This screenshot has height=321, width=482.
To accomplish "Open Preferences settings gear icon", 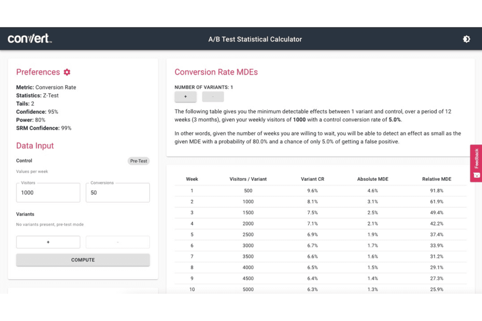I will (67, 72).
